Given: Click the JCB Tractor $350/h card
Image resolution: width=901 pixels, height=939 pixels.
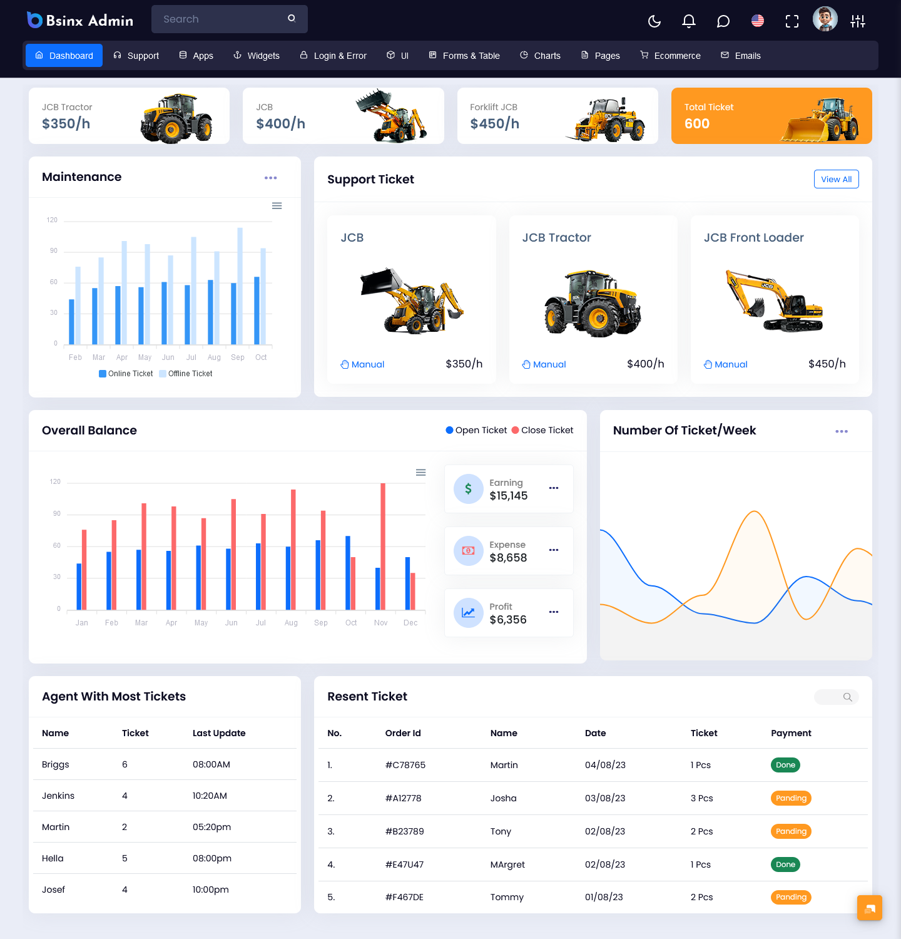Looking at the screenshot, I should point(129,116).
